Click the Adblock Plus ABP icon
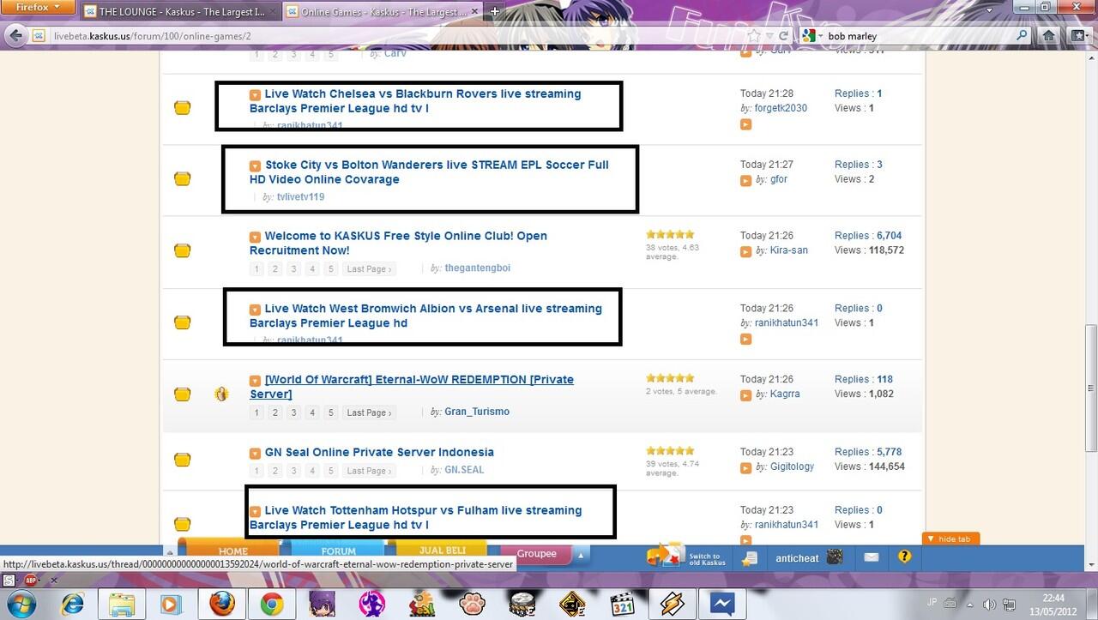The height and width of the screenshot is (620, 1098). 31,581
